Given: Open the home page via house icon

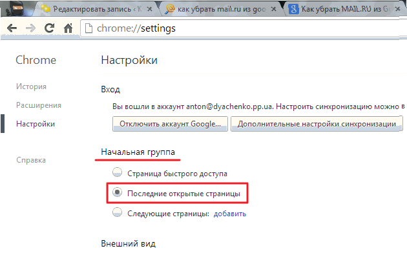Looking at the screenshot, I should (x=68, y=28).
